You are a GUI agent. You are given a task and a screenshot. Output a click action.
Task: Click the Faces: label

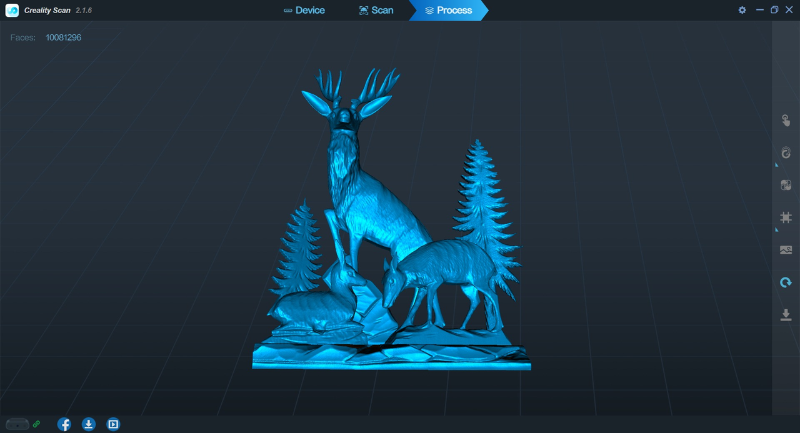[23, 37]
